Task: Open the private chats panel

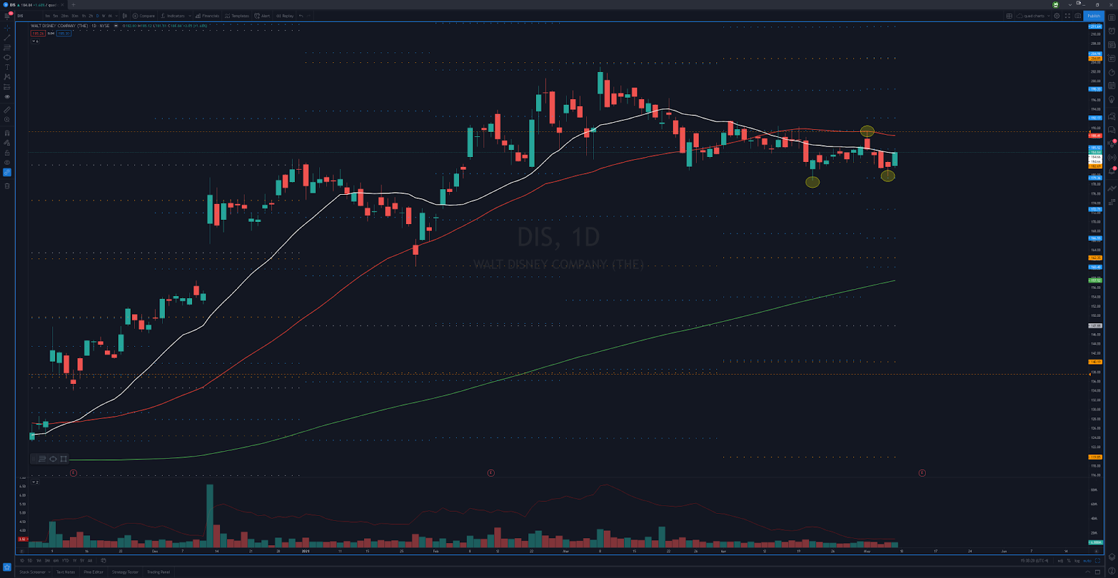Action: (1112, 130)
